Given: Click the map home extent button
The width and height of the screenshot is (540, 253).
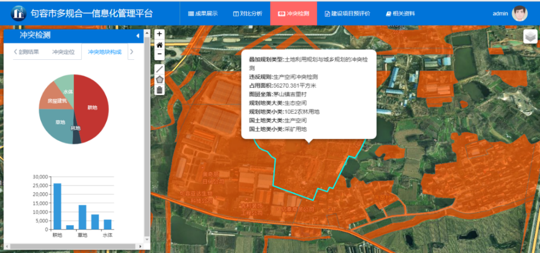Looking at the screenshot, I should tap(159, 44).
